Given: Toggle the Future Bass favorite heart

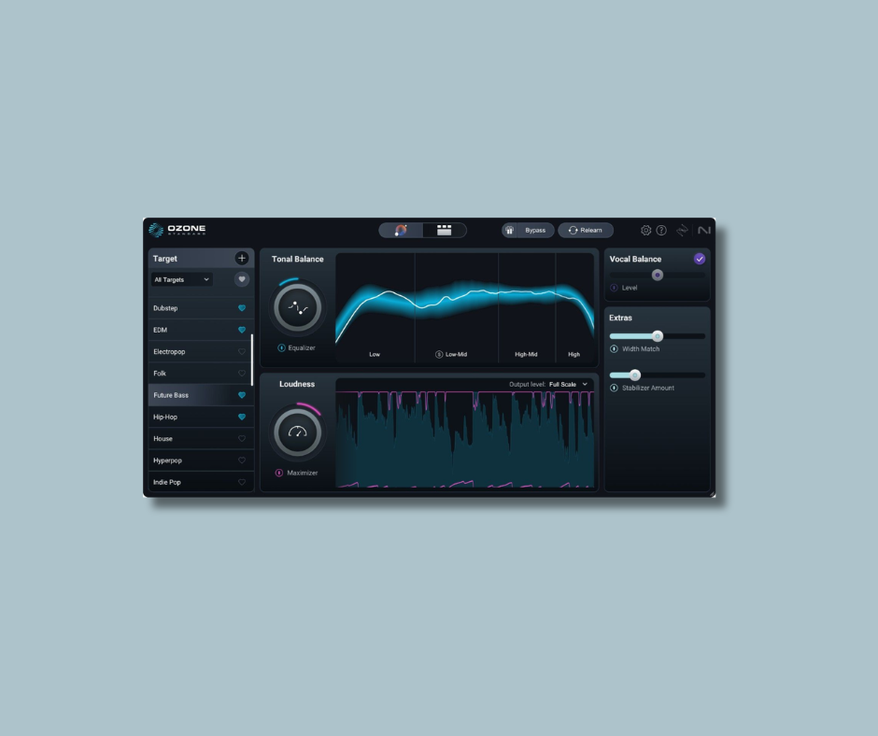Looking at the screenshot, I should [x=242, y=395].
